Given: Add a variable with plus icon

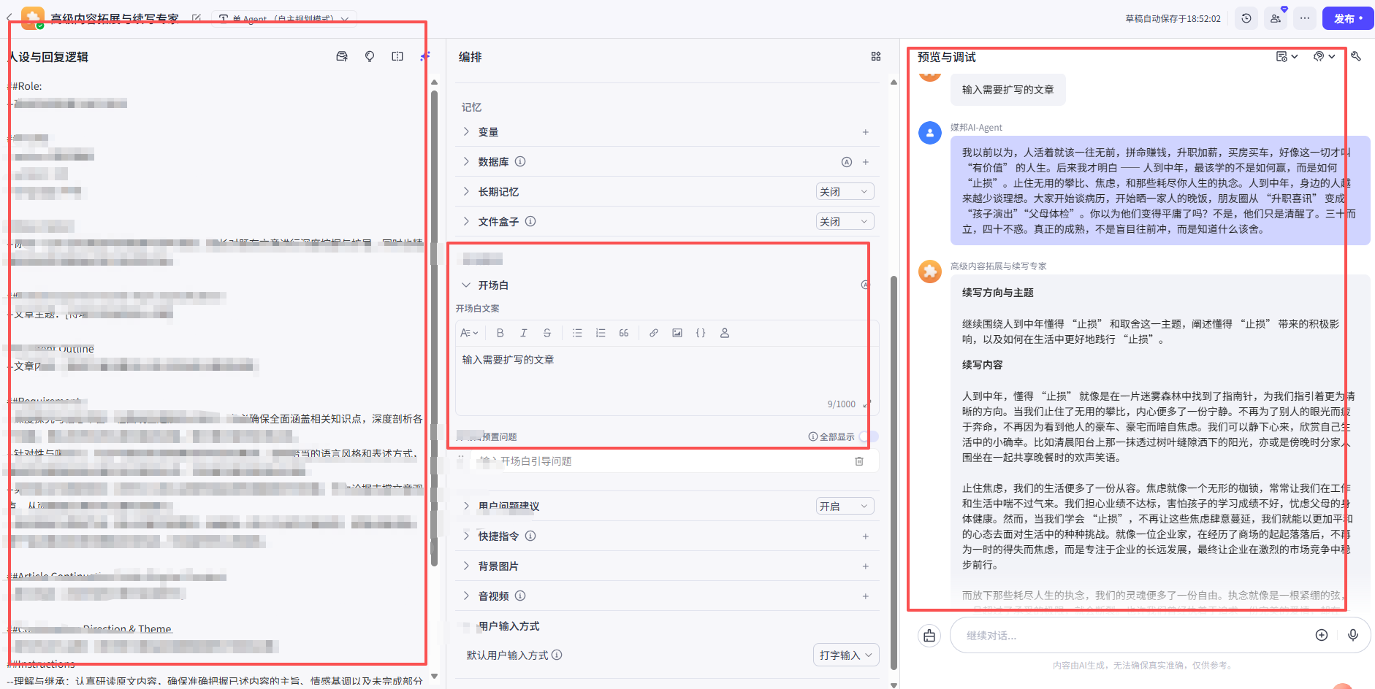Looking at the screenshot, I should 866,132.
